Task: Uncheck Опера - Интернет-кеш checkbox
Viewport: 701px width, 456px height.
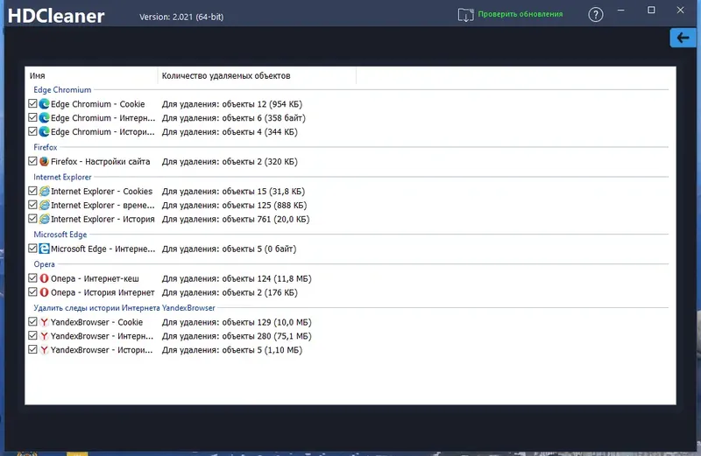Action: 32,277
